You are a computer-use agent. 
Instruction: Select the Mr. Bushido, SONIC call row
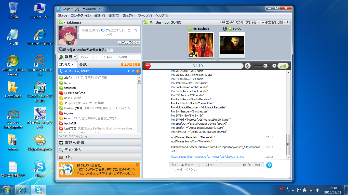coord(99,71)
